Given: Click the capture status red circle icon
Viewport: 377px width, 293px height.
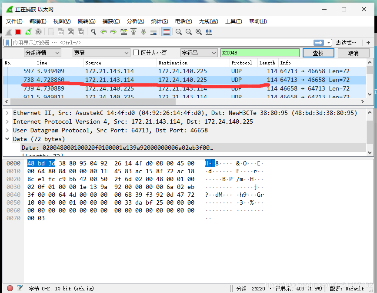Looking at the screenshot, I should click(10, 288).
